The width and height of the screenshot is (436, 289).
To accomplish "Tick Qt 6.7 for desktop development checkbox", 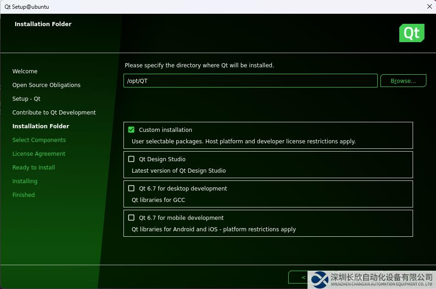I will tap(131, 188).
